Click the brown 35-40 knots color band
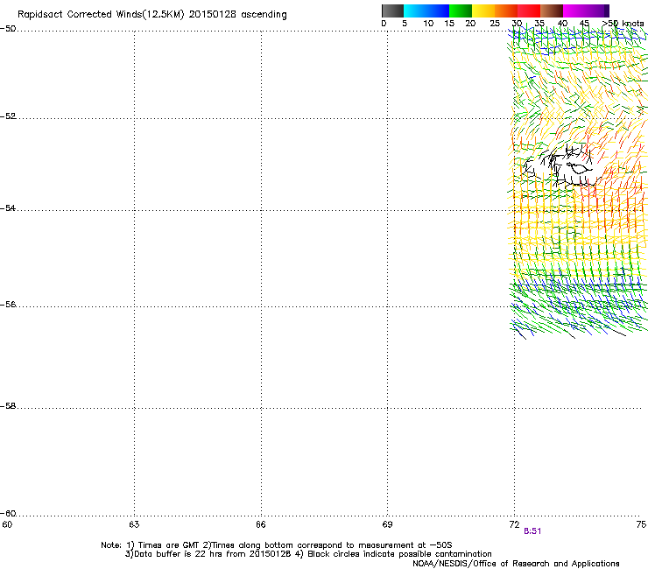 pos(552,11)
